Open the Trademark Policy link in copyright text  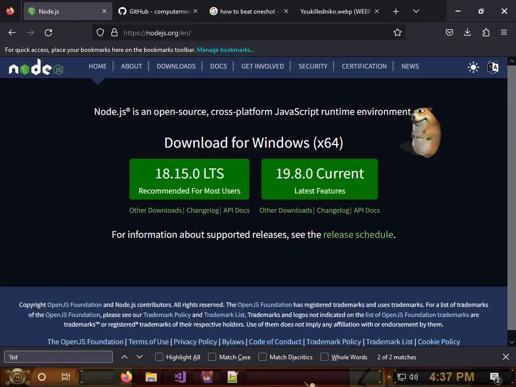(167, 314)
